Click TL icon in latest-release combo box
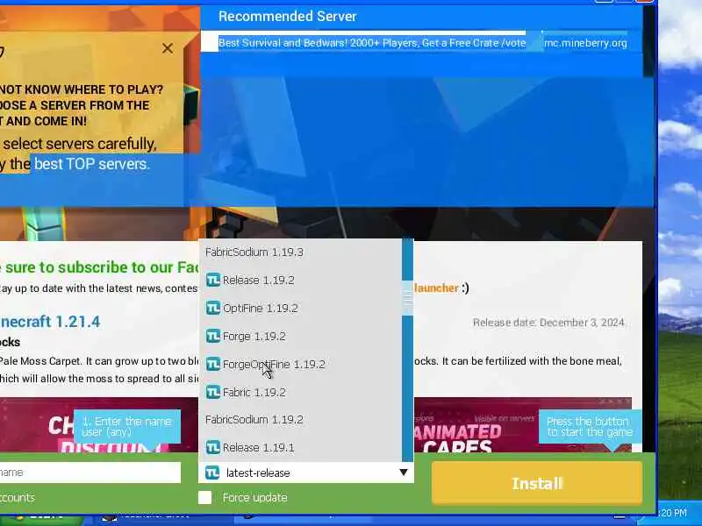The image size is (702, 526). (x=212, y=473)
